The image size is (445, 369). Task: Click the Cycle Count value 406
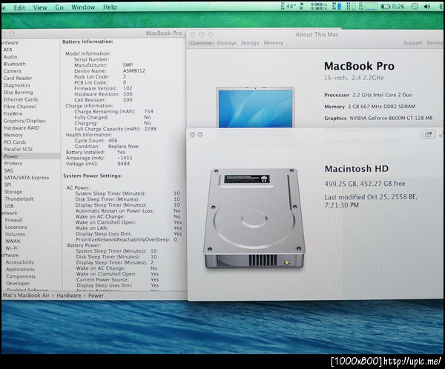click(x=113, y=140)
